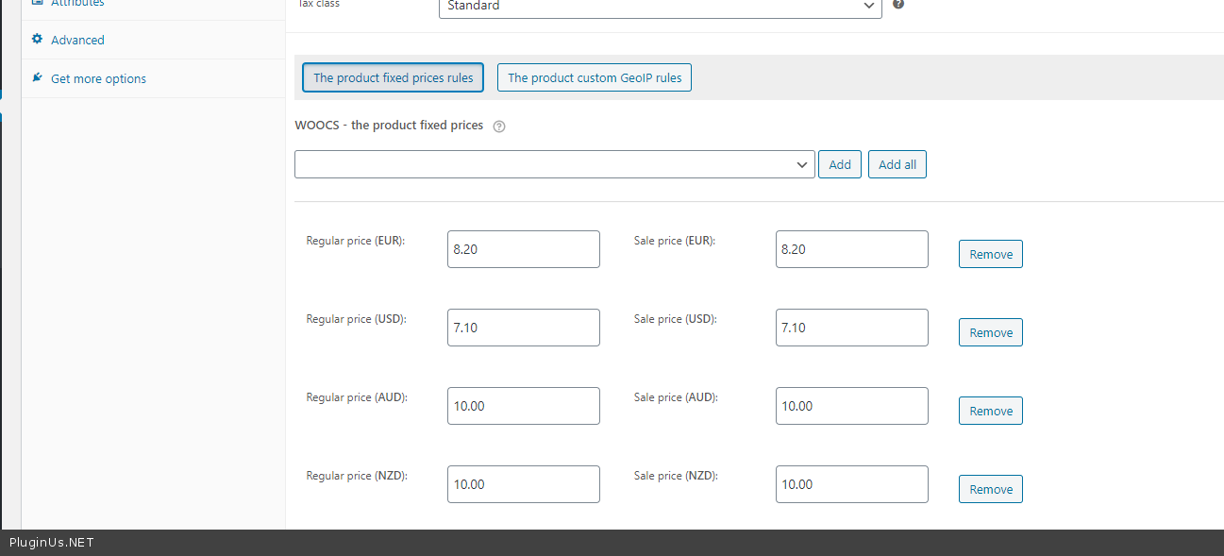Viewport: 1224px width, 556px height.
Task: Switch to the product custom GeoIP rules tab
Action: pyautogui.click(x=595, y=77)
